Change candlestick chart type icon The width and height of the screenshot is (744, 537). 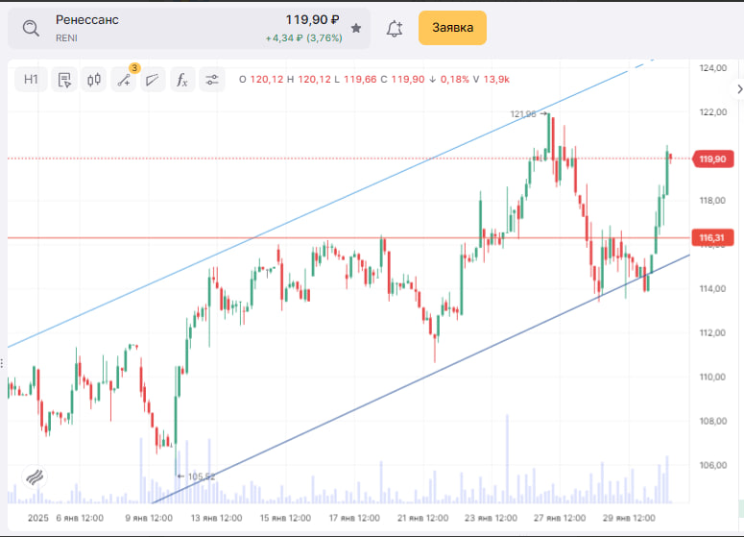[94, 80]
